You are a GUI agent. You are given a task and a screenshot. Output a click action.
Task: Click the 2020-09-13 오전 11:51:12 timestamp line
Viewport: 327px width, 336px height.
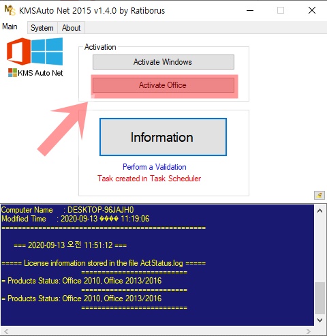click(x=70, y=245)
